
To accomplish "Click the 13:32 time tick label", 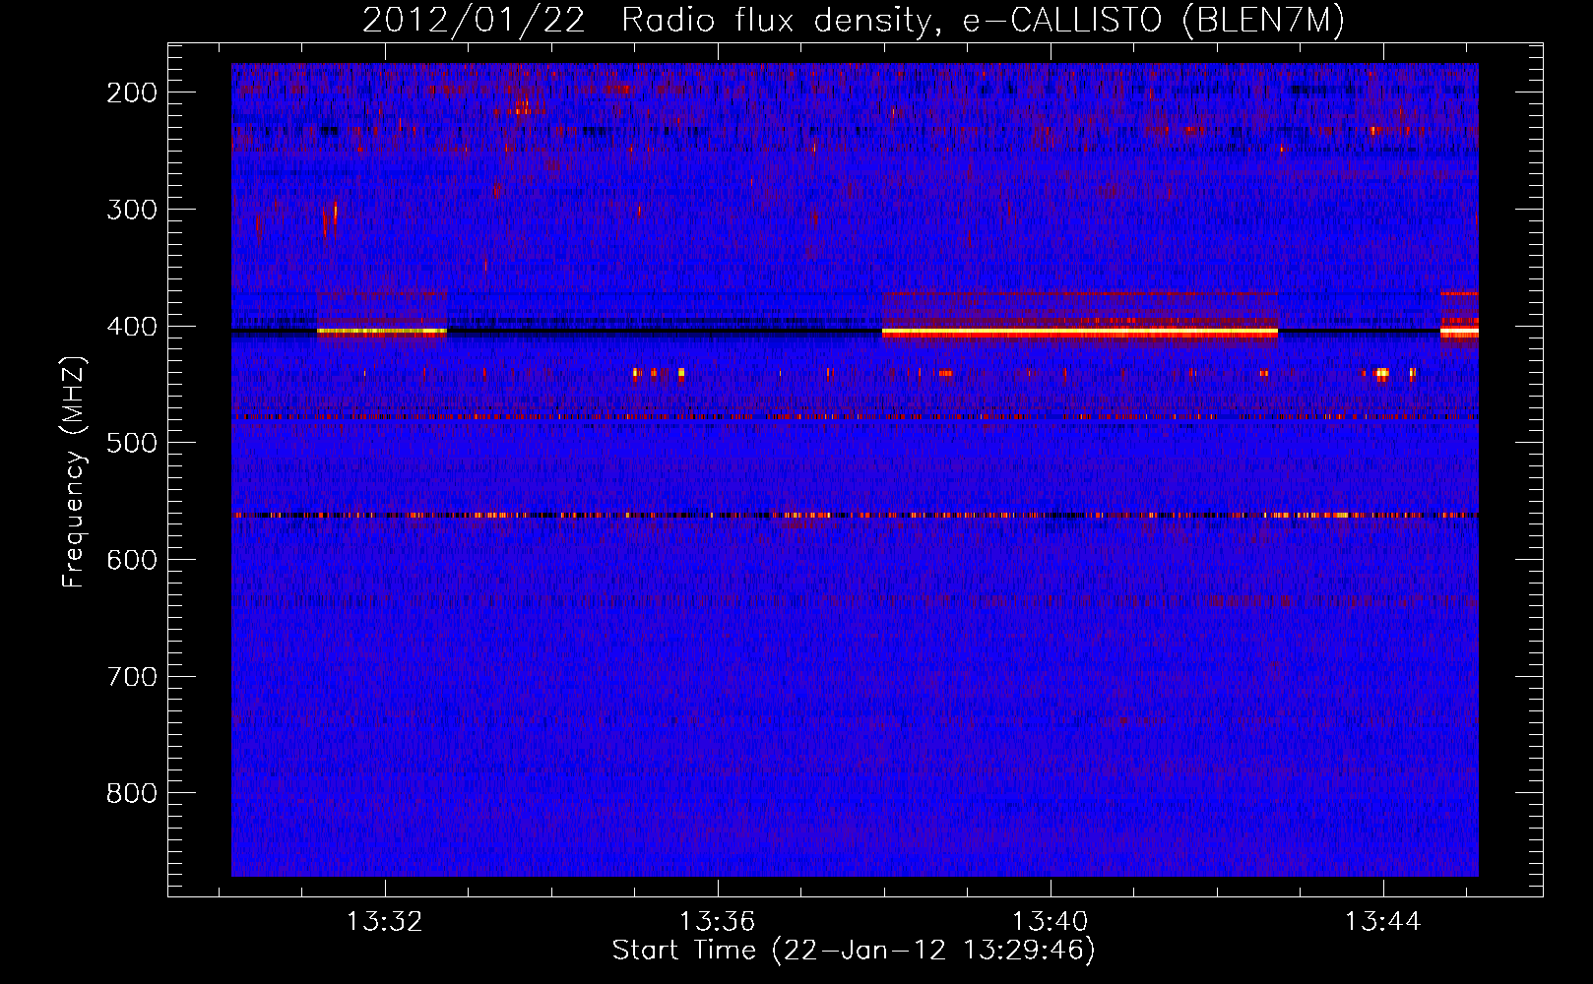I will coord(385,921).
